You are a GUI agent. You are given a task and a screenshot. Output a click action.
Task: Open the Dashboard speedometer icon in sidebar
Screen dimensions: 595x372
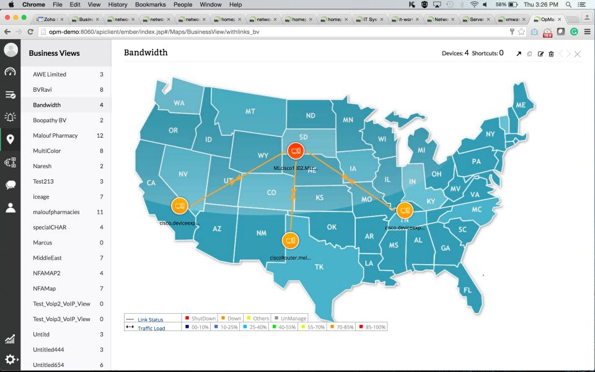11,72
